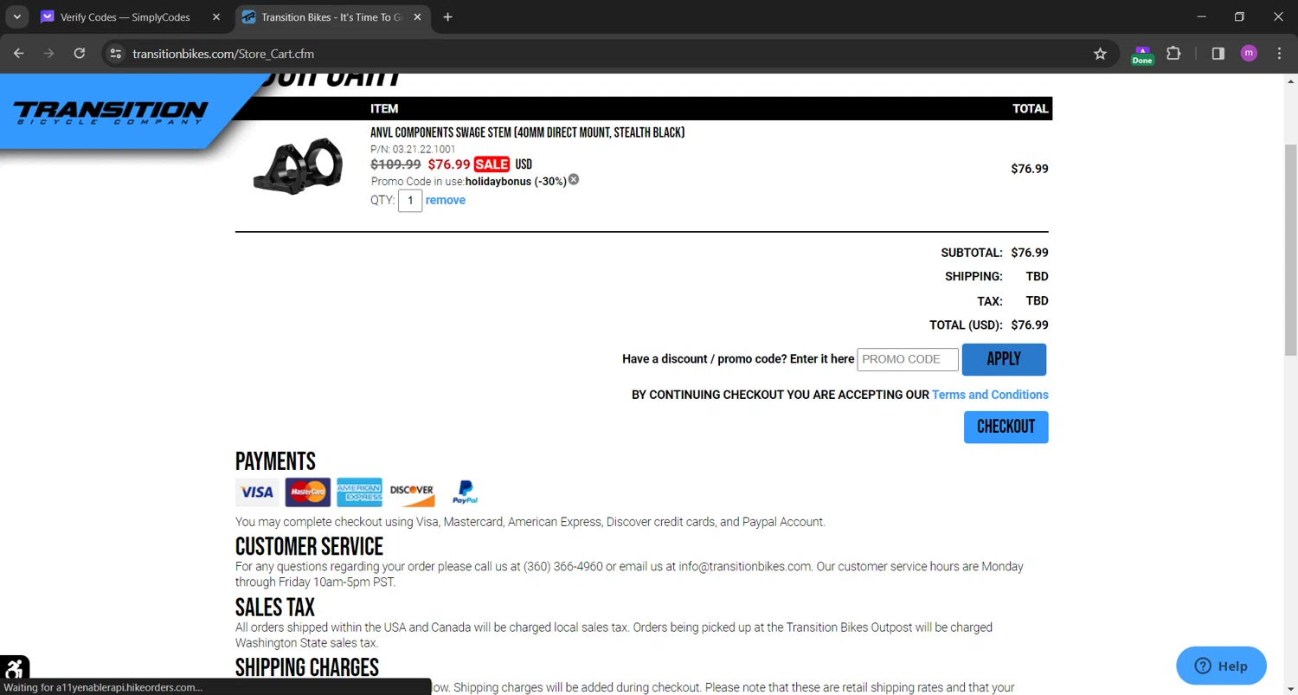Open the ANVL Components Swage Stem title

527,132
